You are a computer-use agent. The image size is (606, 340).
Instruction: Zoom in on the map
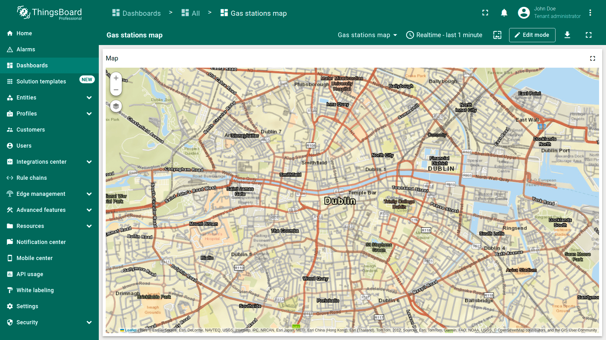point(116,78)
